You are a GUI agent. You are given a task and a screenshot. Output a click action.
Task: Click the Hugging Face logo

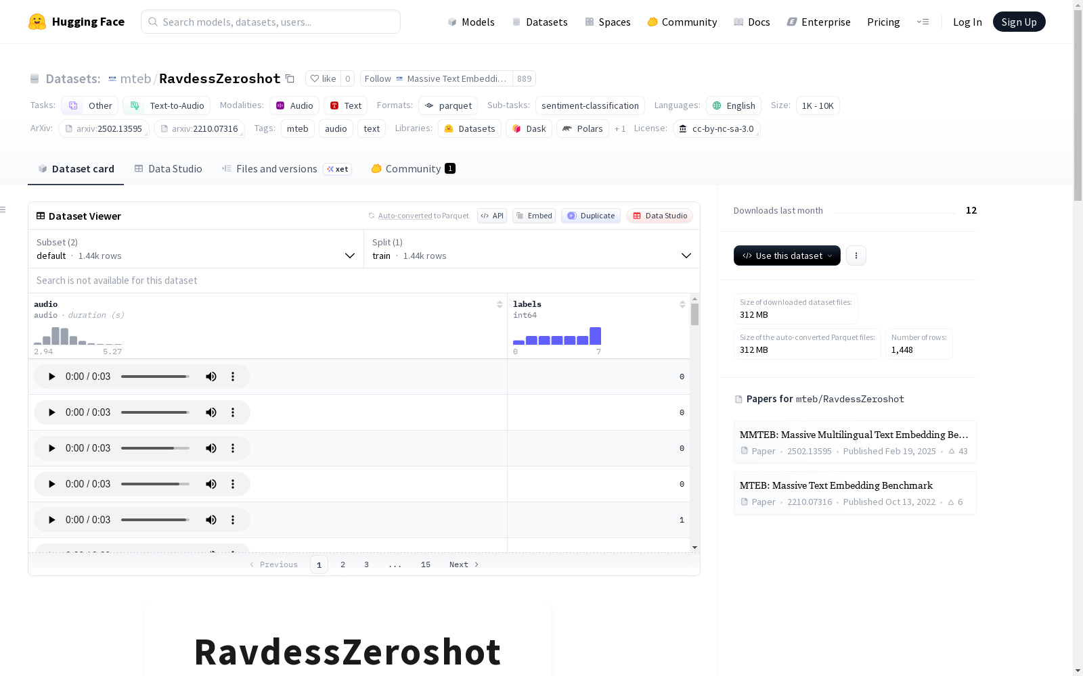(76, 22)
